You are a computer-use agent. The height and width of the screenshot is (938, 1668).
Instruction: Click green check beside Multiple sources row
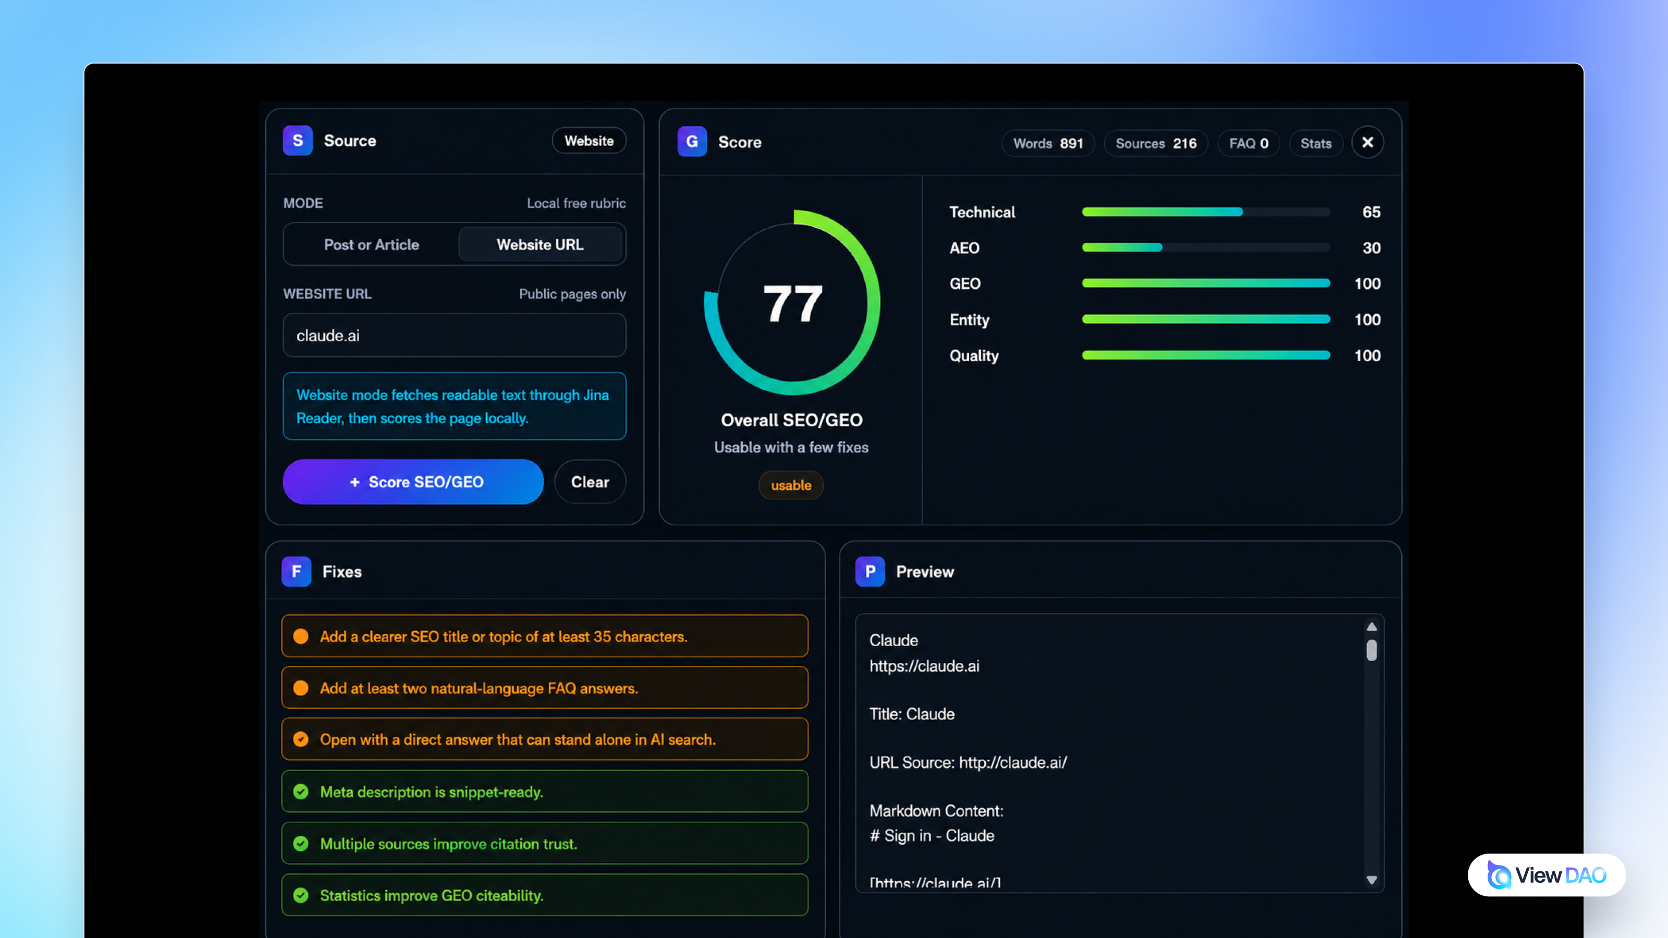(x=300, y=844)
